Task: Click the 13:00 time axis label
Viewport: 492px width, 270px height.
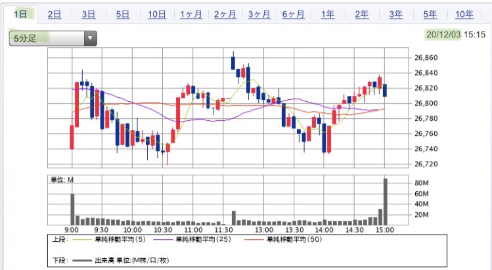Action: coord(264,230)
